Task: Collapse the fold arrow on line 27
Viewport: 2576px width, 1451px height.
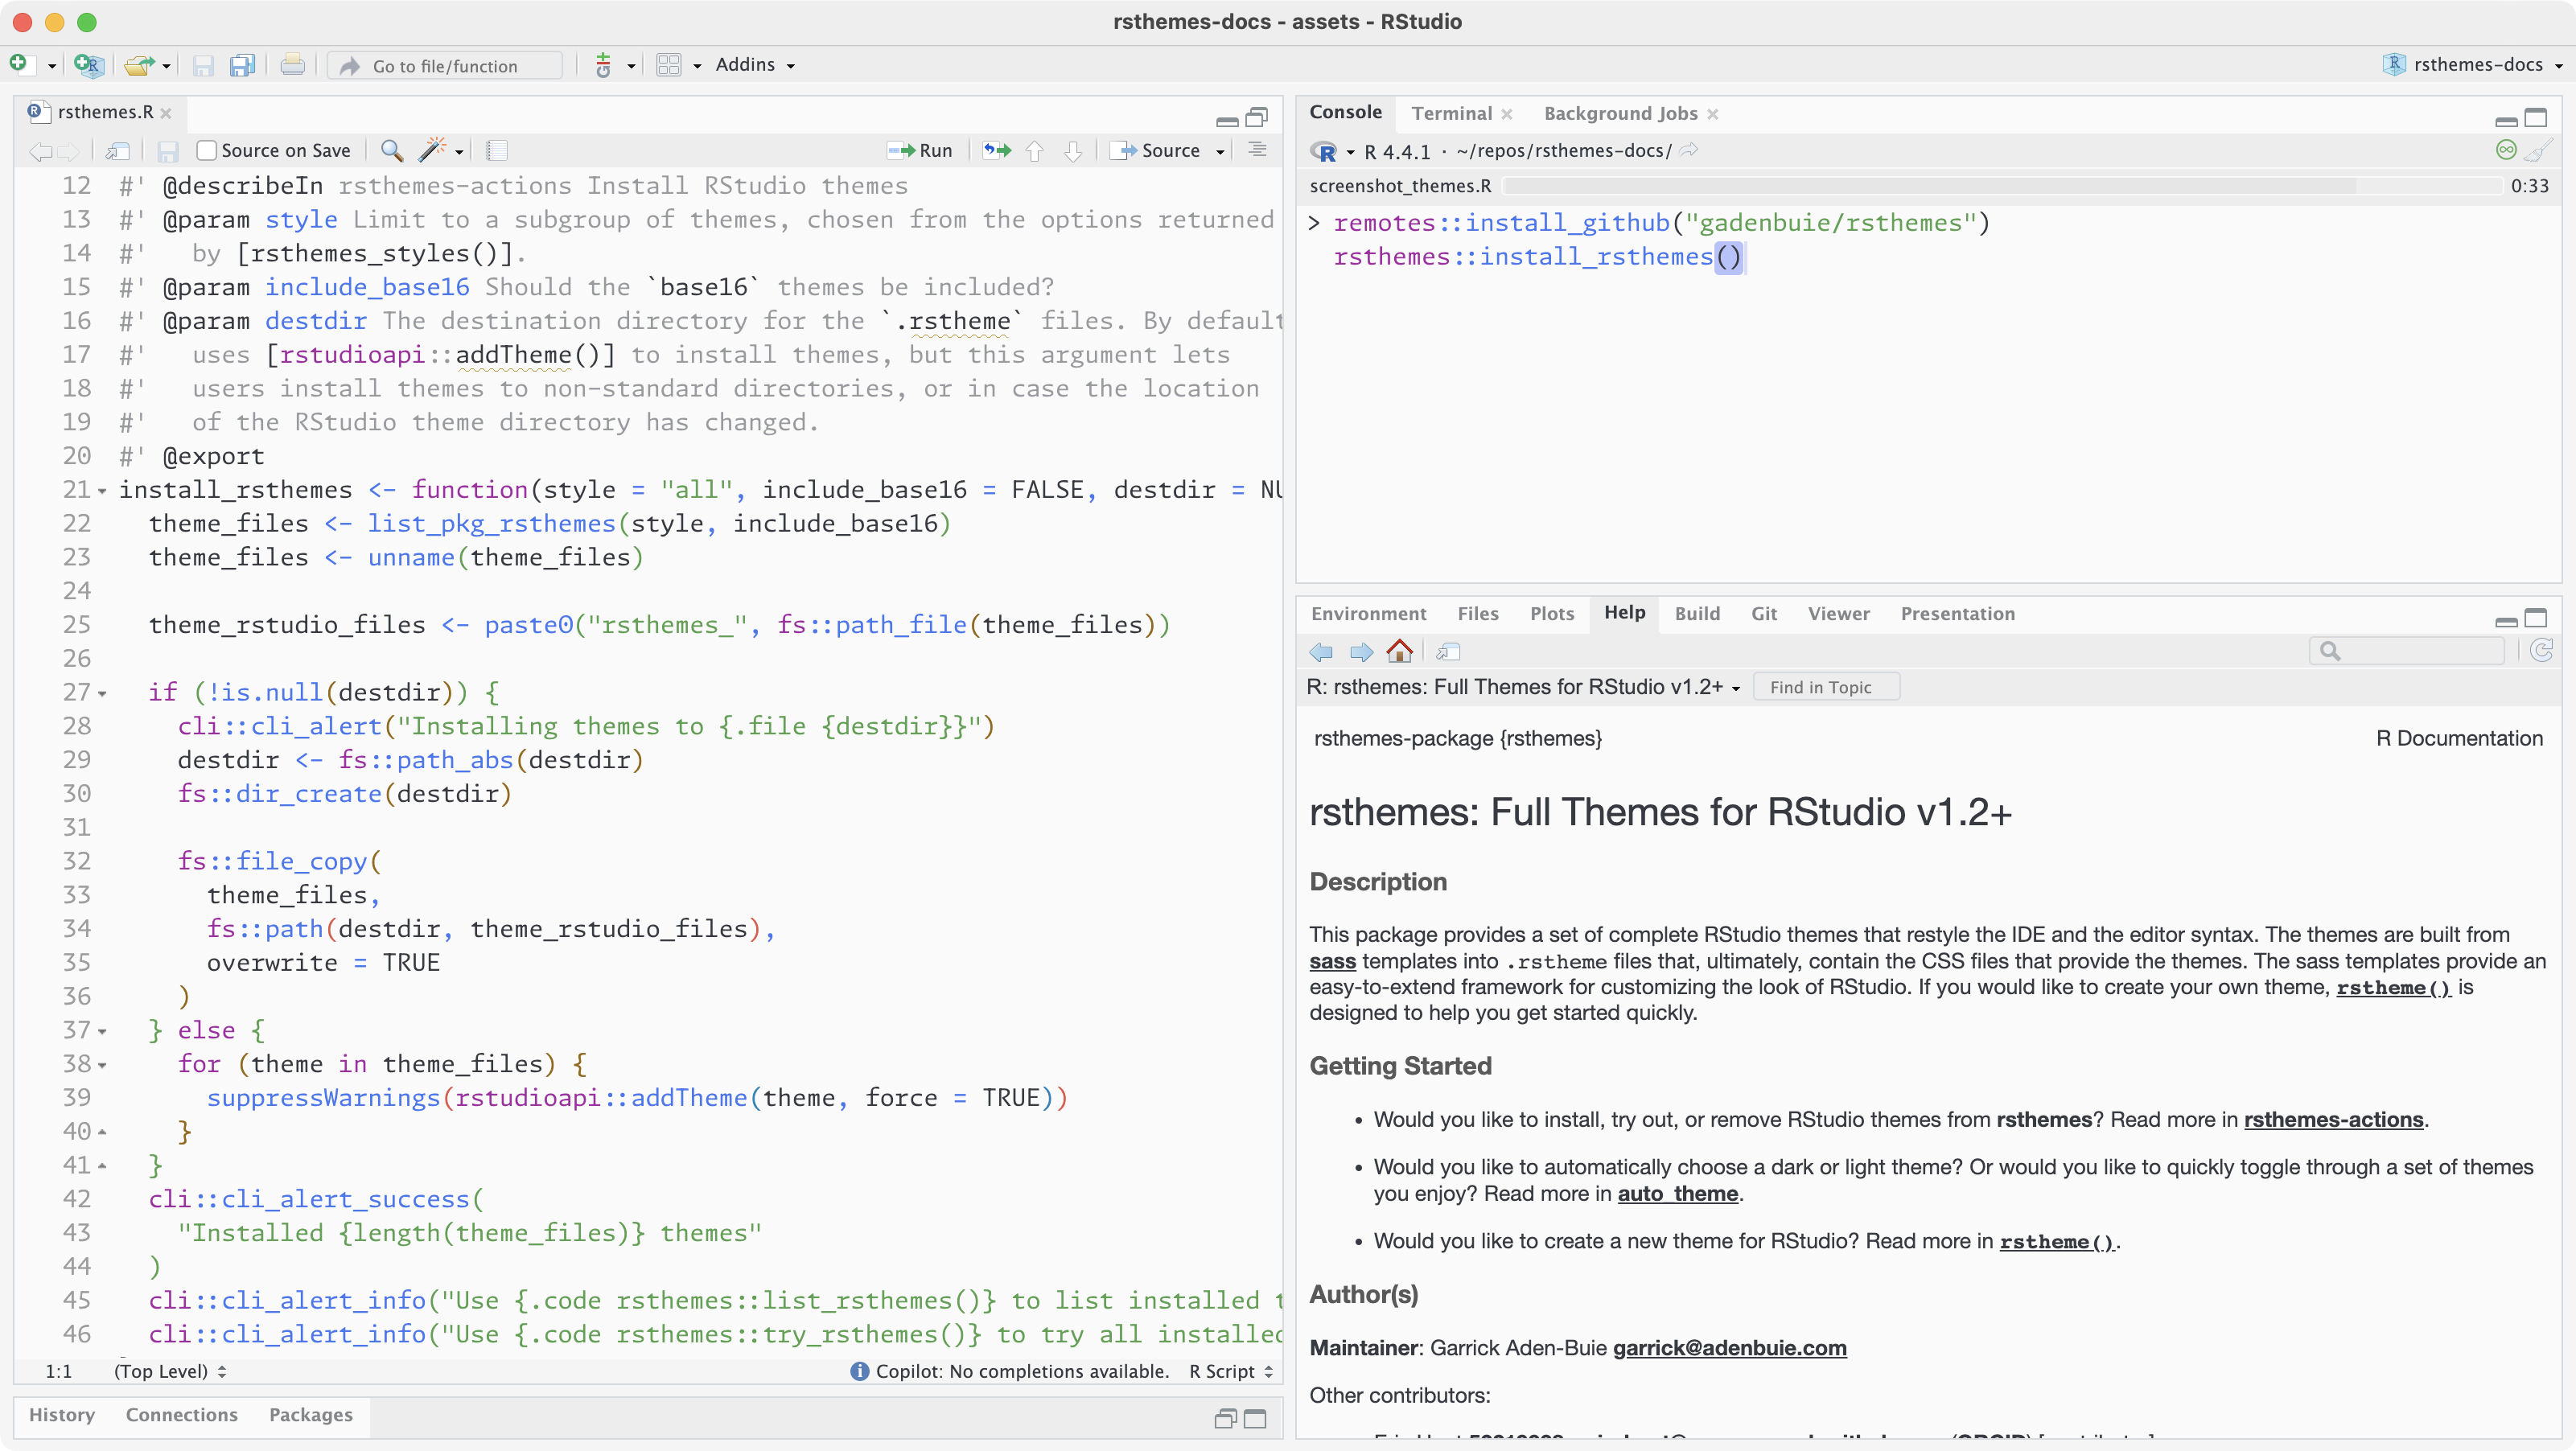Action: click(x=102, y=693)
